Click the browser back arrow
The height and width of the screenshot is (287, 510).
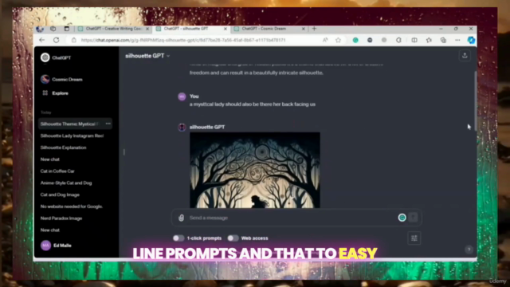42,40
